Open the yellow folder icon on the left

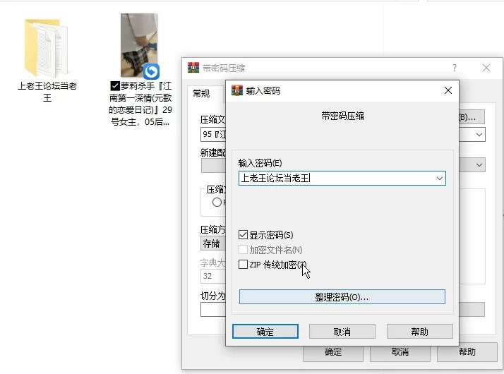(47, 48)
